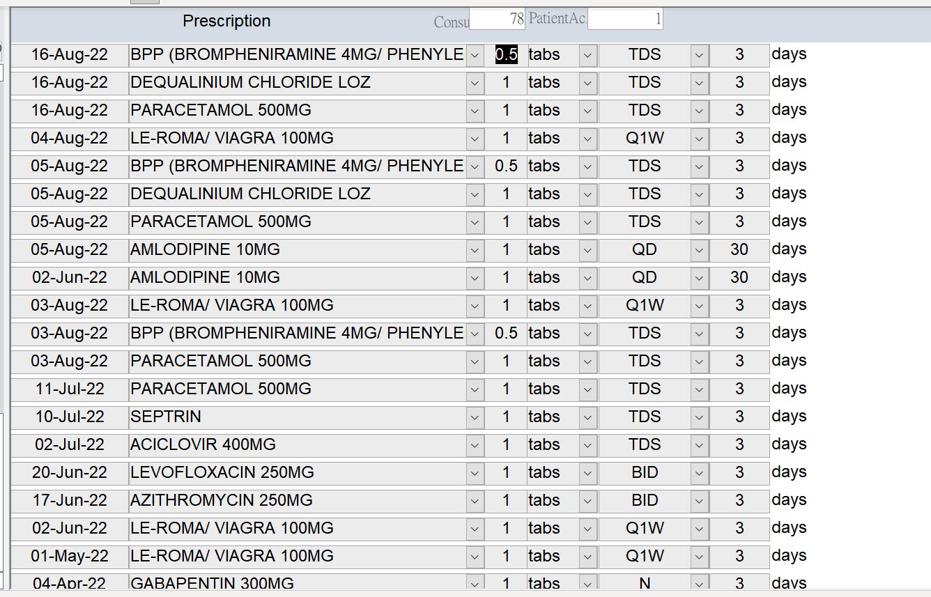
Task: Select the highlighted 0.5 dose field
Action: click(506, 54)
